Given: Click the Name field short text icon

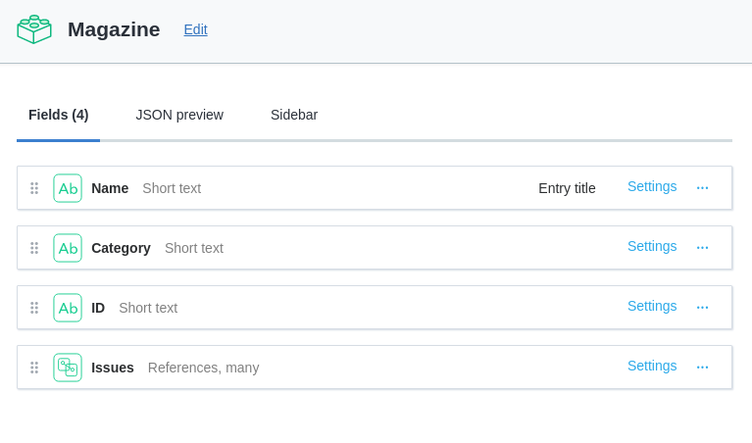Looking at the screenshot, I should (x=68, y=188).
